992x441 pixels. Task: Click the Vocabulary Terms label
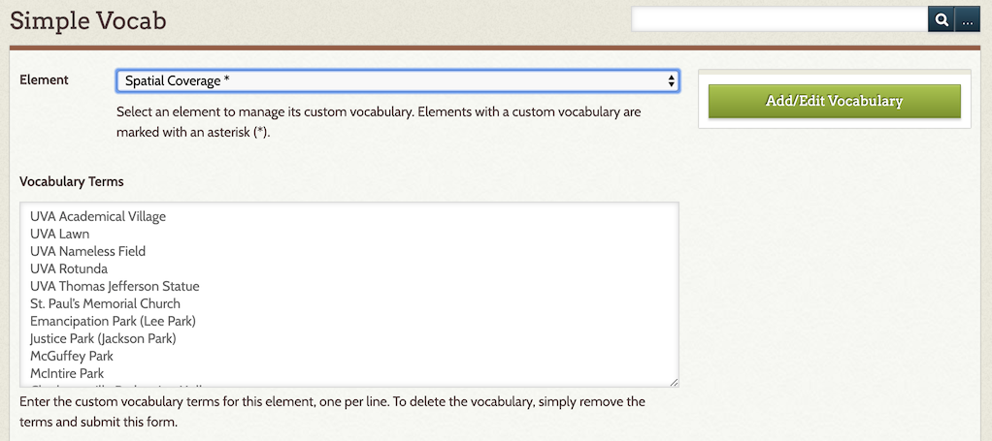point(72,181)
